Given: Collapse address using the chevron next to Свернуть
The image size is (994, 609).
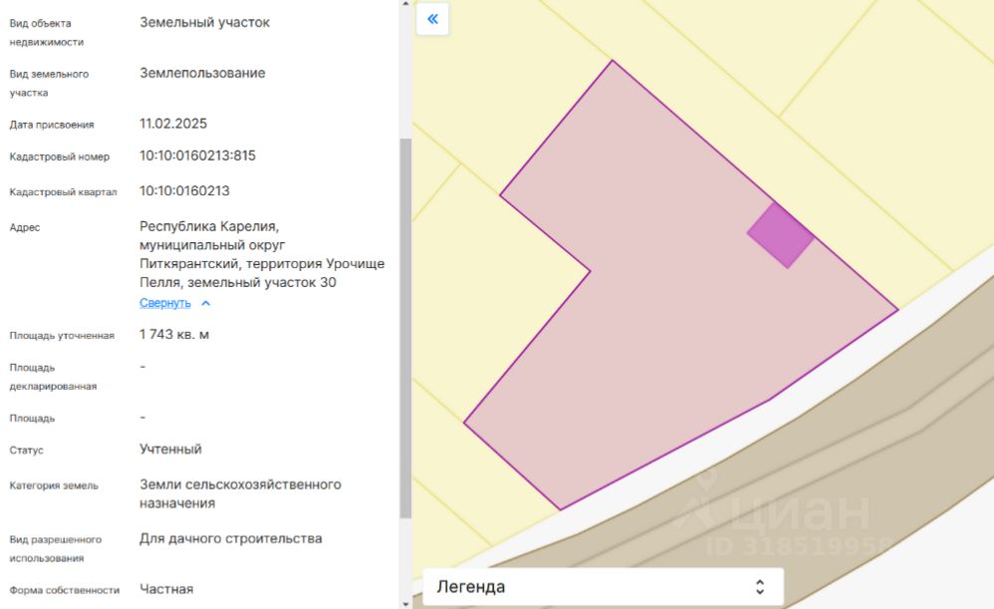Looking at the screenshot, I should click(205, 303).
